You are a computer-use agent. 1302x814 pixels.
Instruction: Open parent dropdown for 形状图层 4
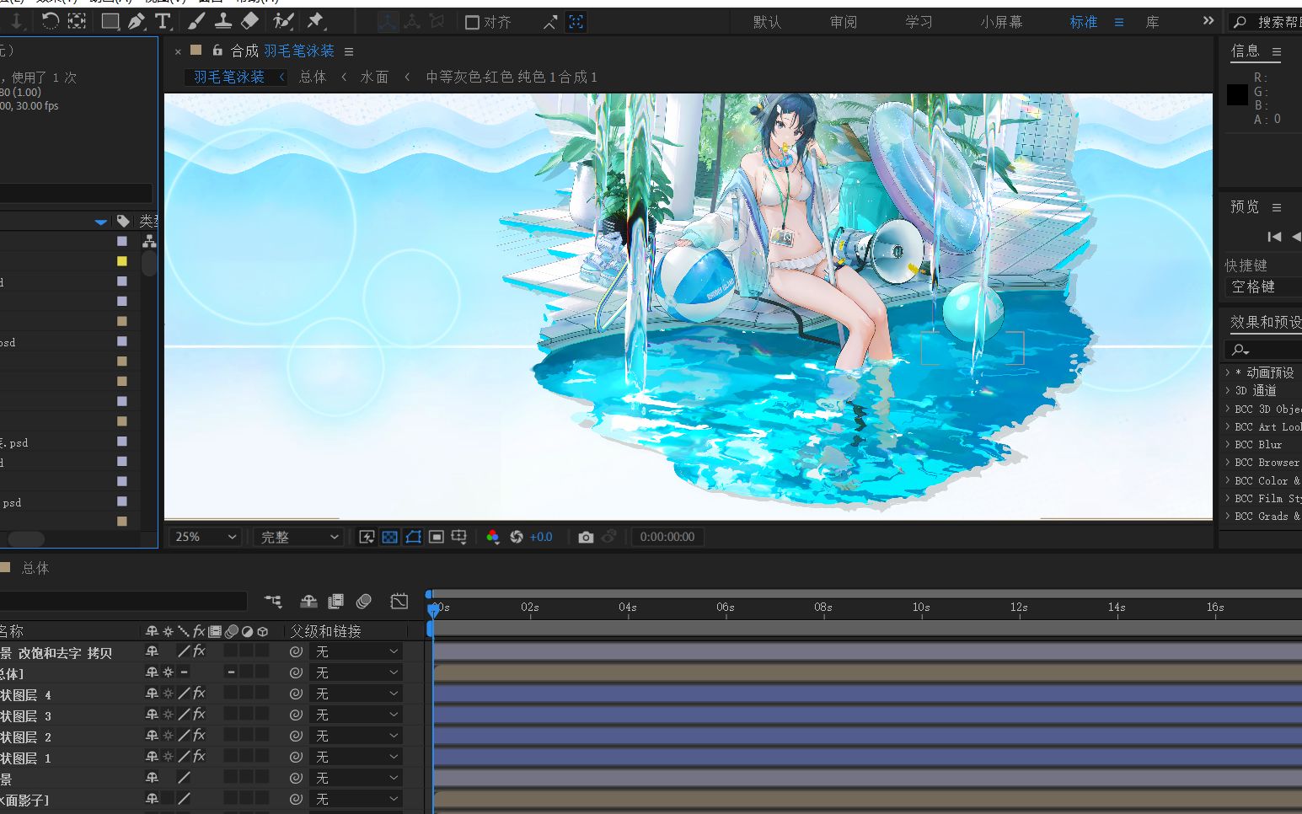356,694
